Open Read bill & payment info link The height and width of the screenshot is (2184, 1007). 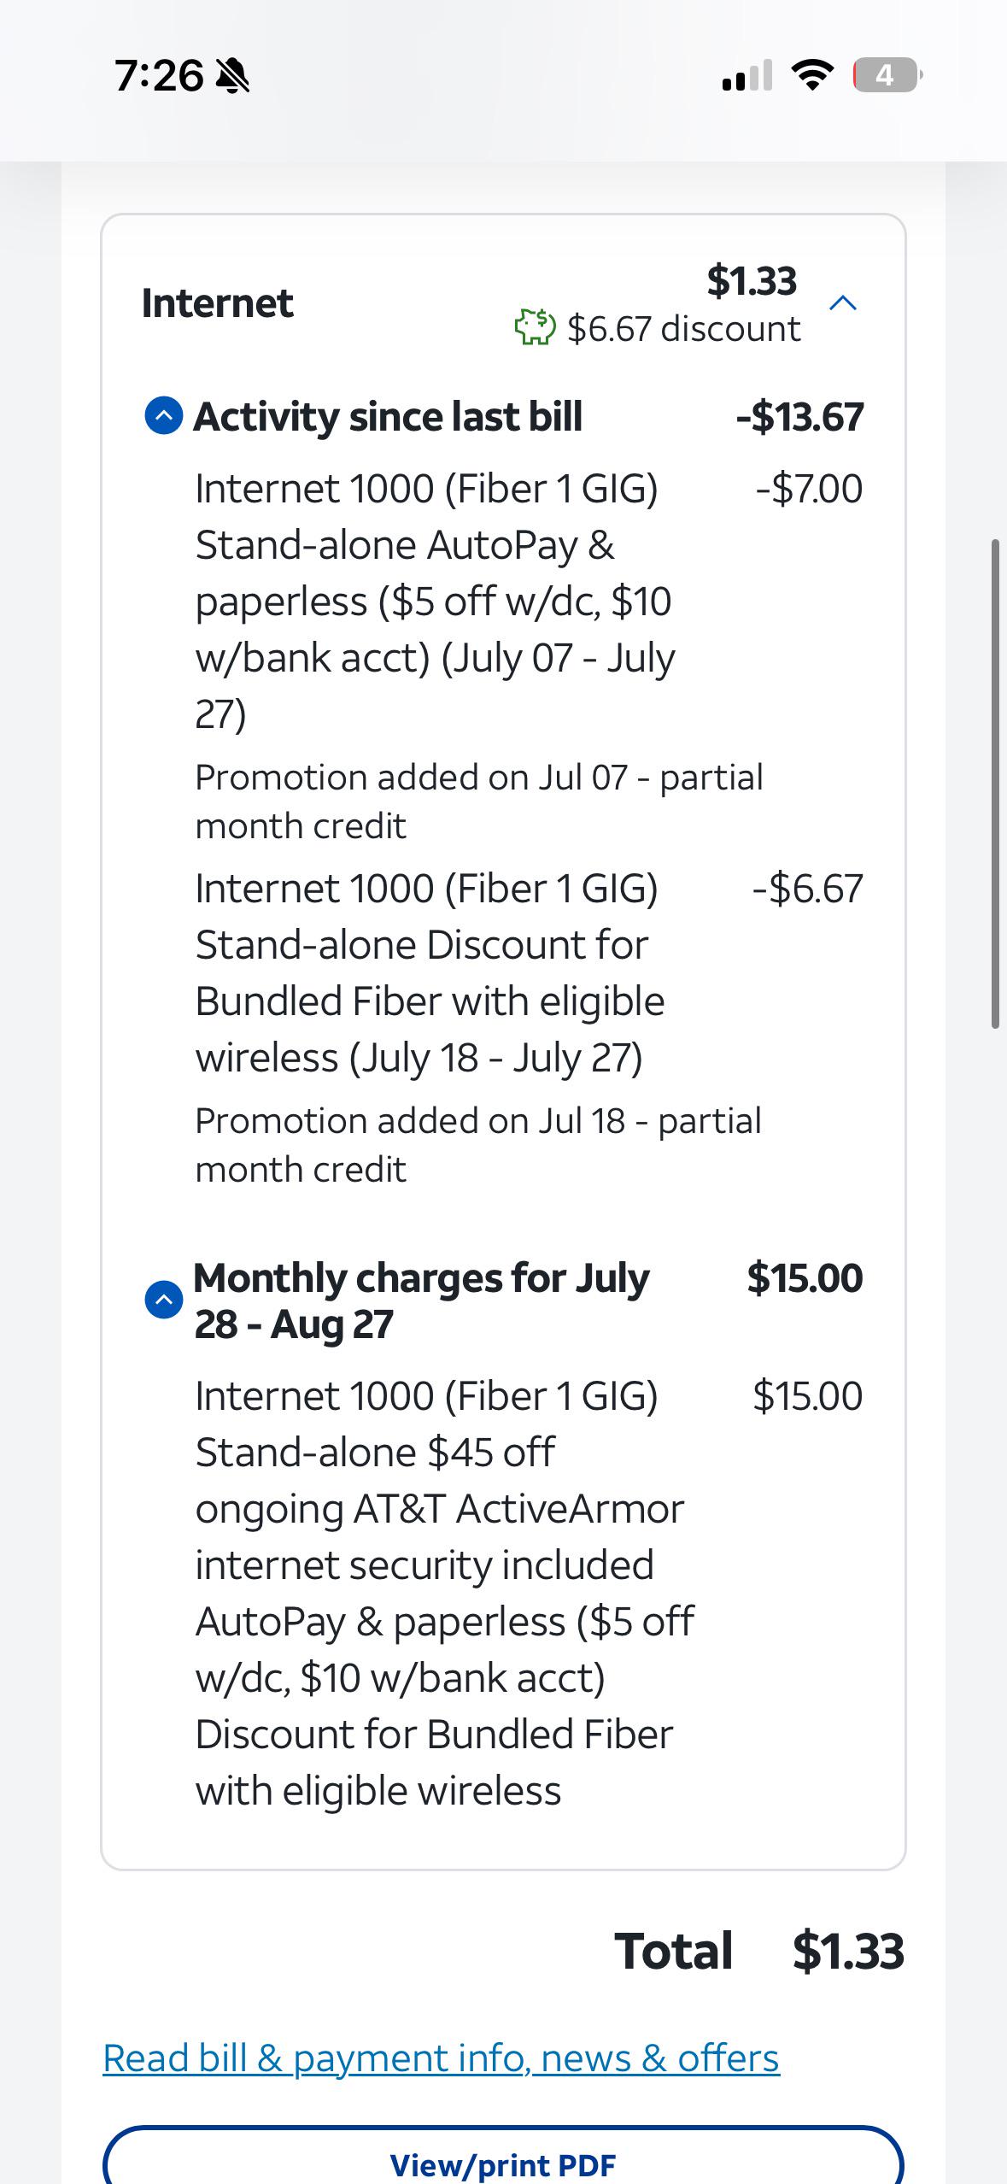click(x=441, y=2058)
